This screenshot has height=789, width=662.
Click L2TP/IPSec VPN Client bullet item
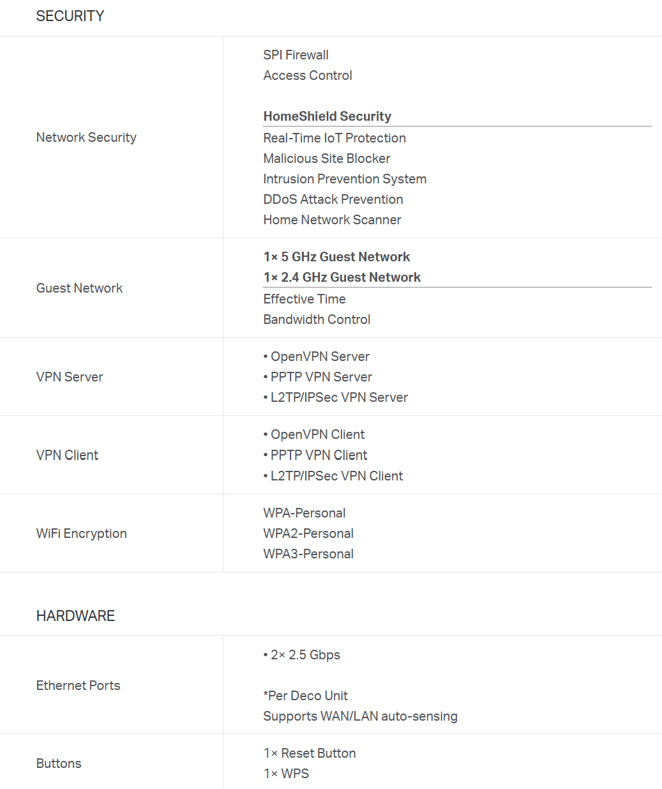[333, 476]
